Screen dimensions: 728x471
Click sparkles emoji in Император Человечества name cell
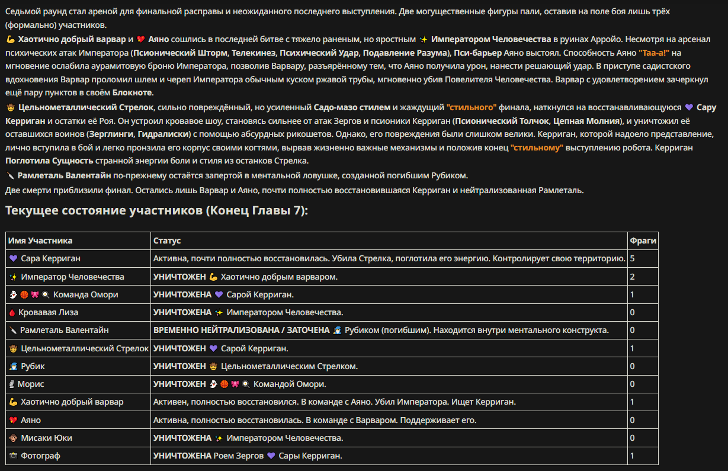click(x=14, y=277)
